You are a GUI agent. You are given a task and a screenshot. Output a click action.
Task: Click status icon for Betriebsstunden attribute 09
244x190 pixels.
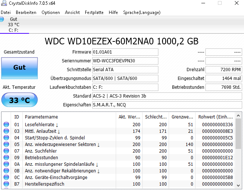pyautogui.click(x=6, y=157)
